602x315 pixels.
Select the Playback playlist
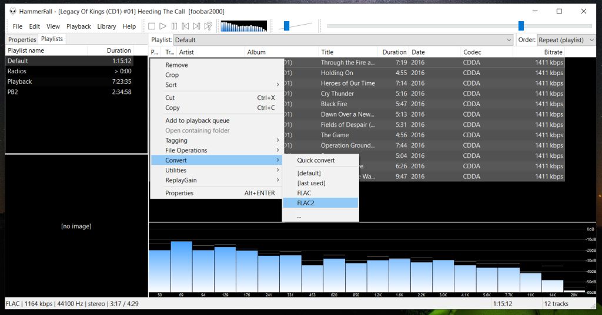click(70, 81)
